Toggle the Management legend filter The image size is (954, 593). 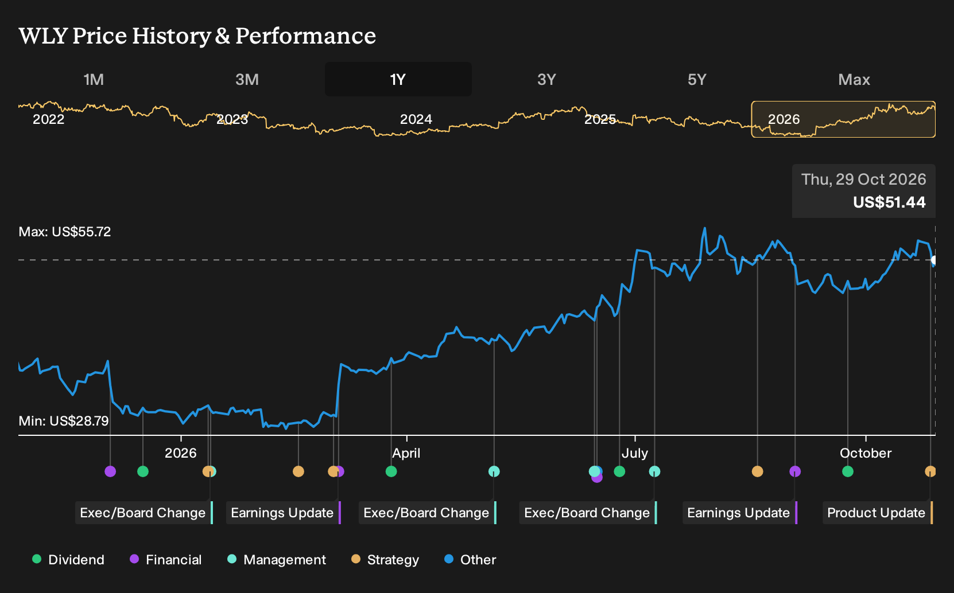click(x=277, y=560)
